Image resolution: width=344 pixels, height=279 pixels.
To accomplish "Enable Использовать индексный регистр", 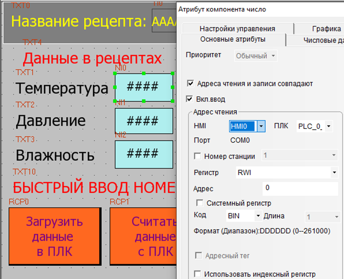I will [x=199, y=275].
